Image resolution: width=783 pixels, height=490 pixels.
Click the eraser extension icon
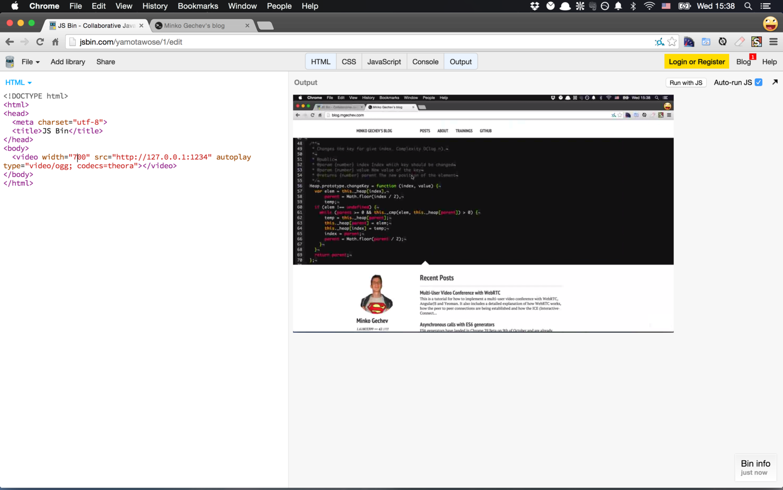[x=740, y=42]
